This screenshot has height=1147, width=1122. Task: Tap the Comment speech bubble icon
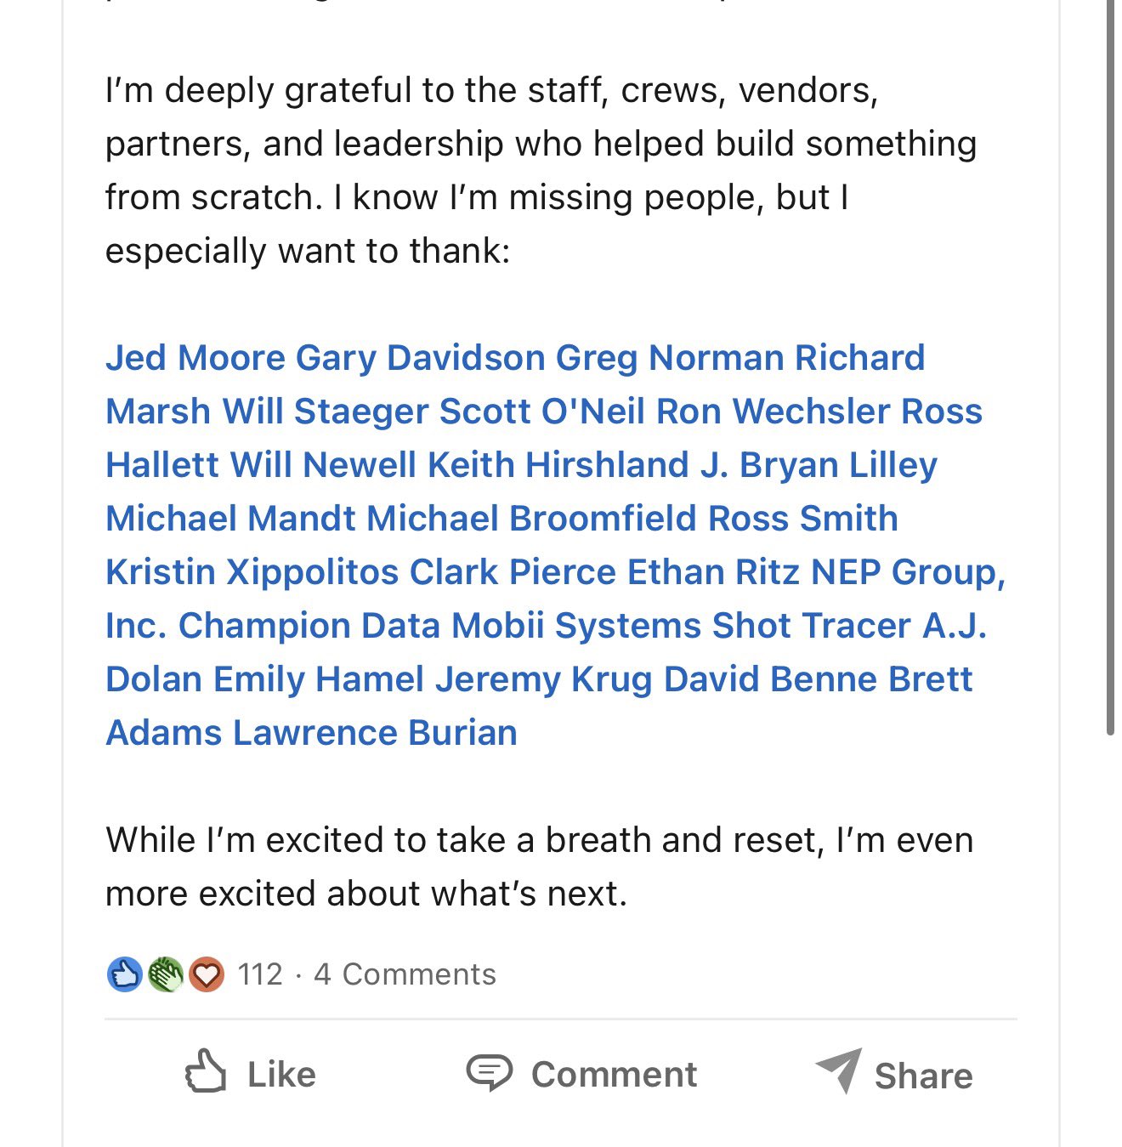point(489,1072)
